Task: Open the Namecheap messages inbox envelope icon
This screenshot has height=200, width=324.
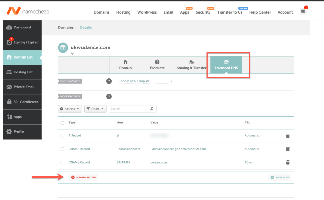Action: tap(303, 10)
